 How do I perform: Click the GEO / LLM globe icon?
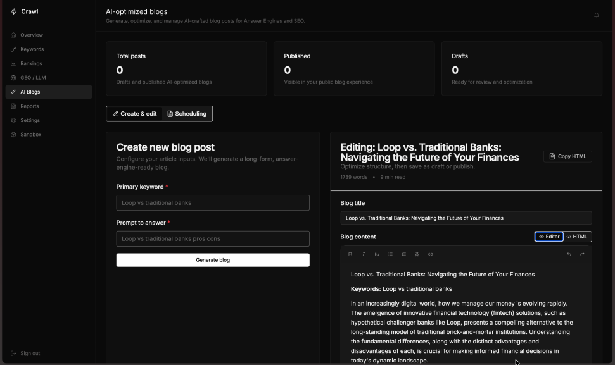point(13,78)
